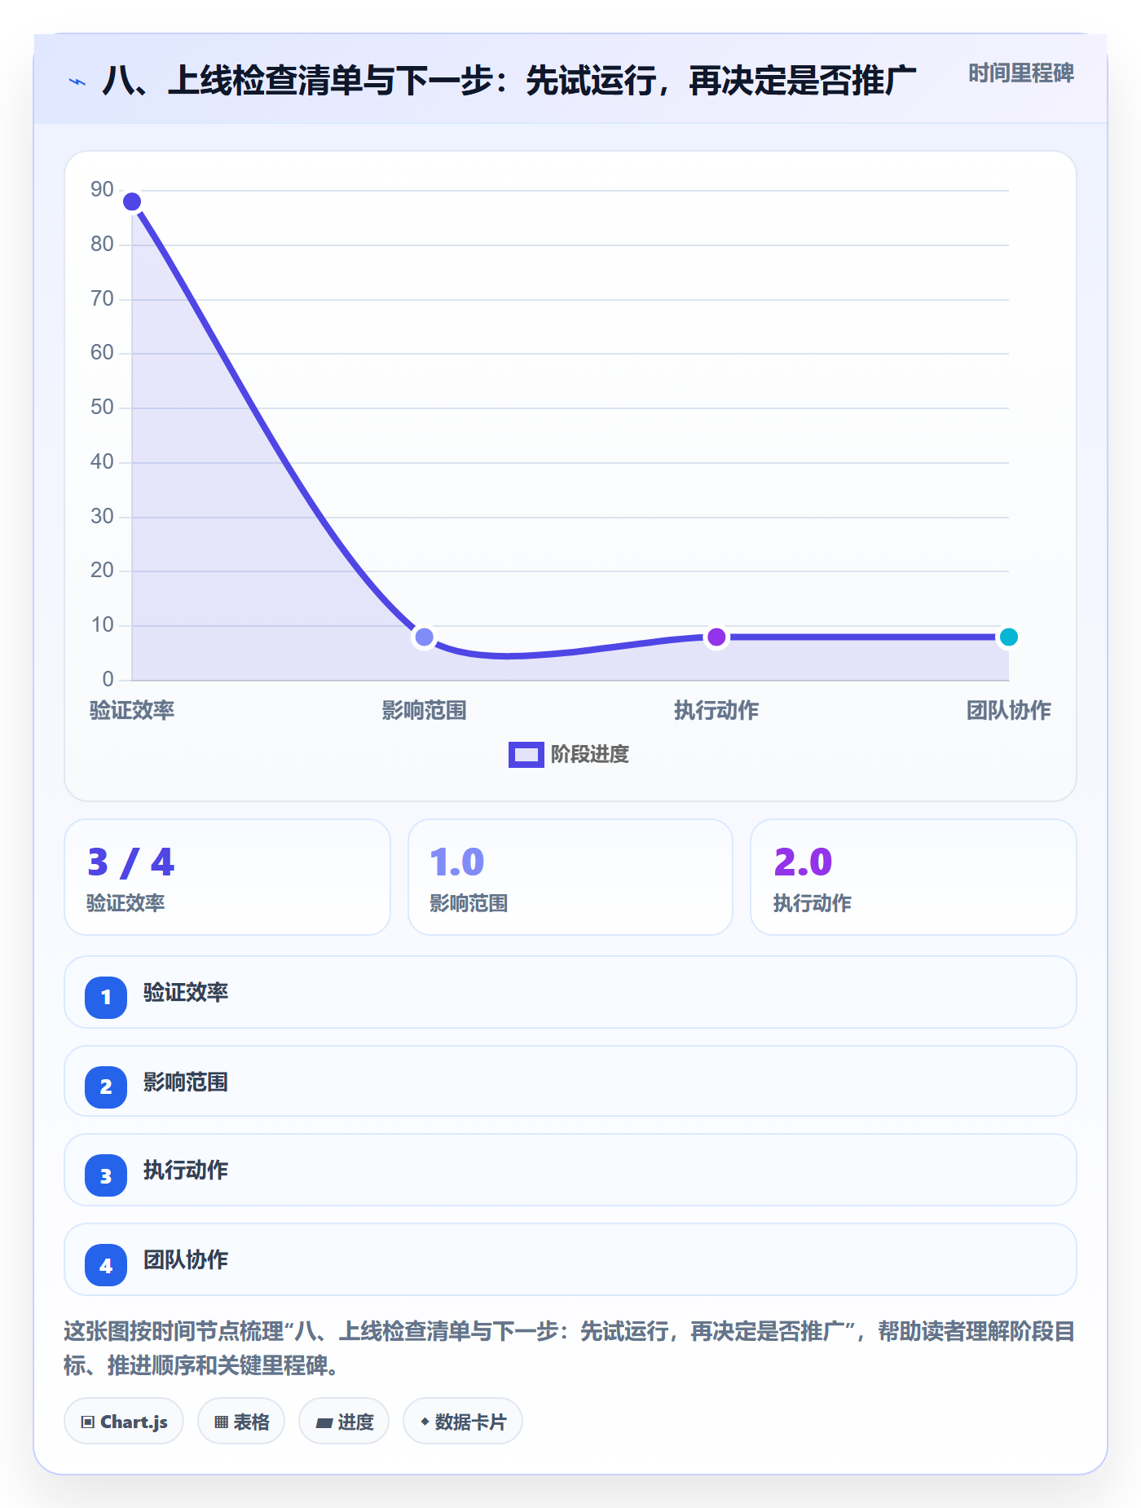1141x1508 pixels.
Task: Select the 团队协作 list row
Action: pos(570,1259)
